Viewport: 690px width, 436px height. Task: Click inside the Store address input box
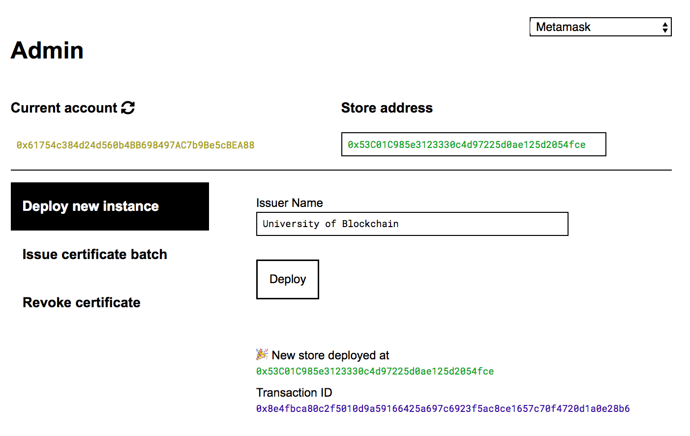tap(473, 145)
